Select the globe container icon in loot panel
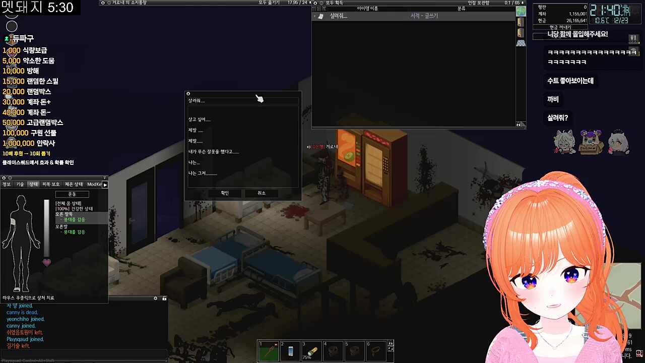 (521, 11)
